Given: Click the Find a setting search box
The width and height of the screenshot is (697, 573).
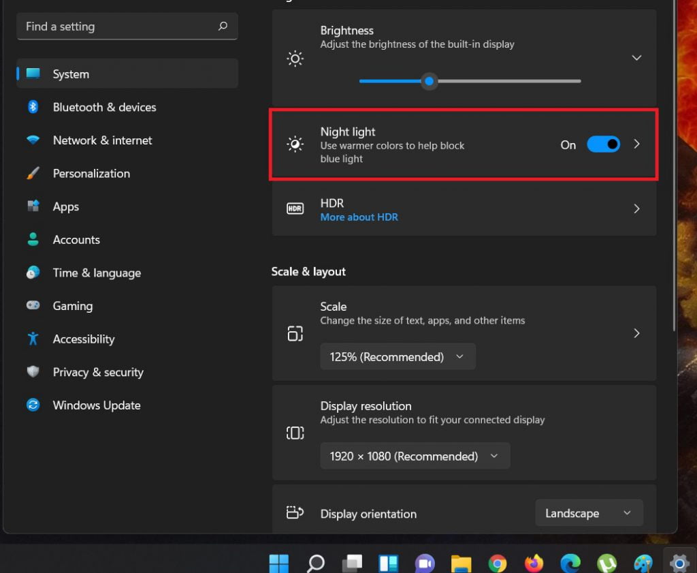Looking at the screenshot, I should 127,27.
